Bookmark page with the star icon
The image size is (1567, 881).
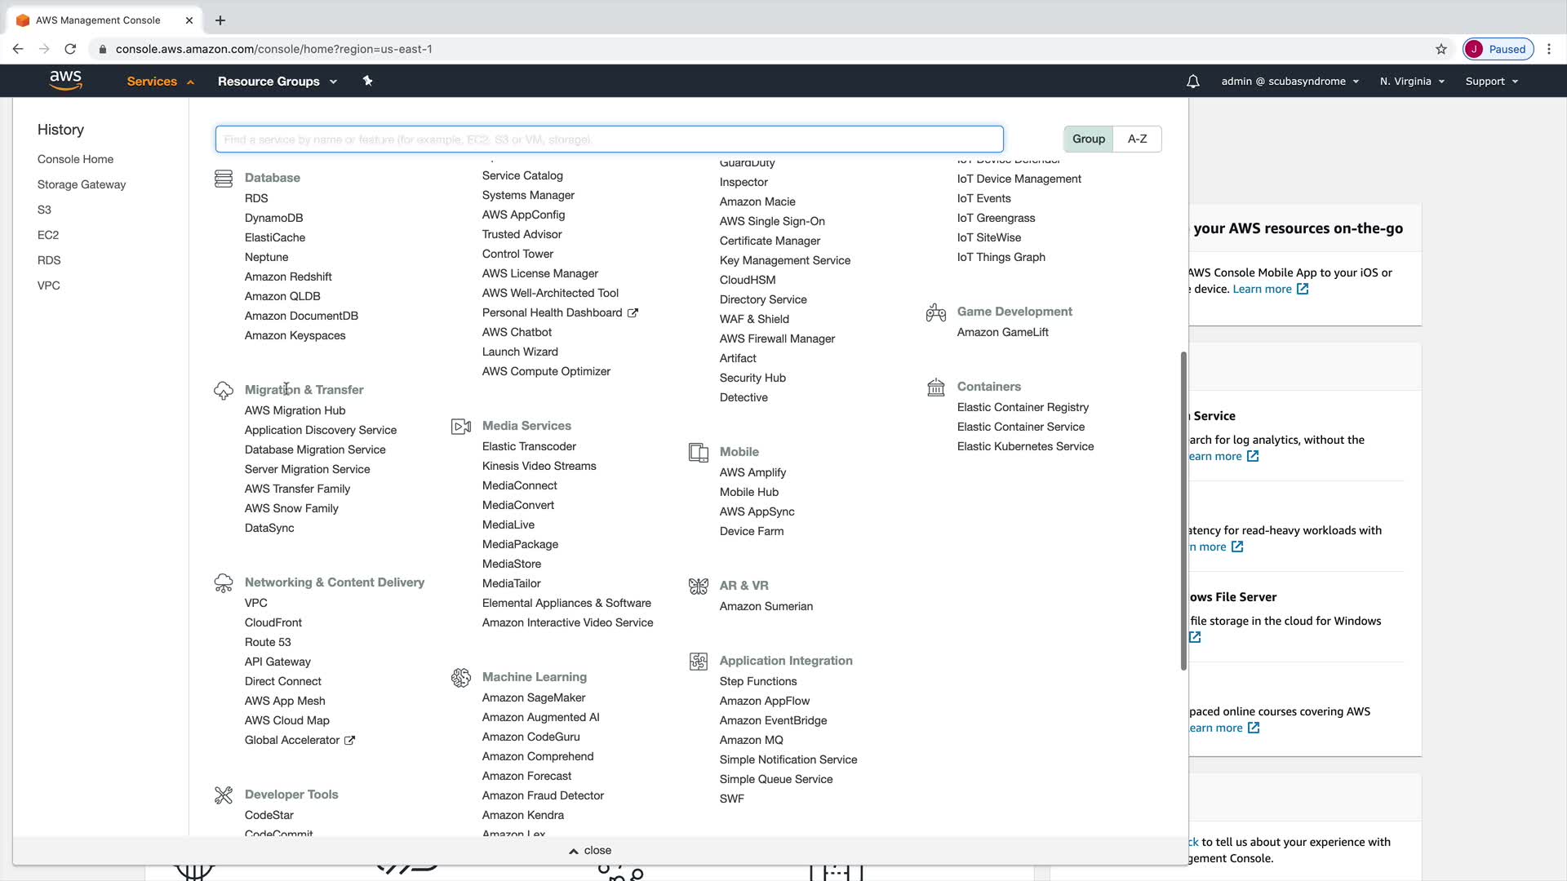point(1440,49)
